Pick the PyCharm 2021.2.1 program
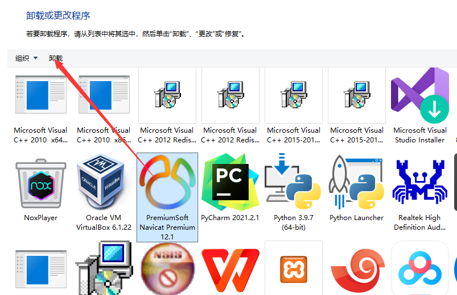 tap(230, 187)
